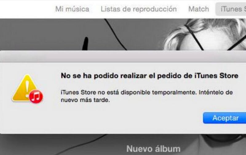
Task: Click the 'Inténtelo de nuevo más tarde' sentence
Action: pos(147,96)
